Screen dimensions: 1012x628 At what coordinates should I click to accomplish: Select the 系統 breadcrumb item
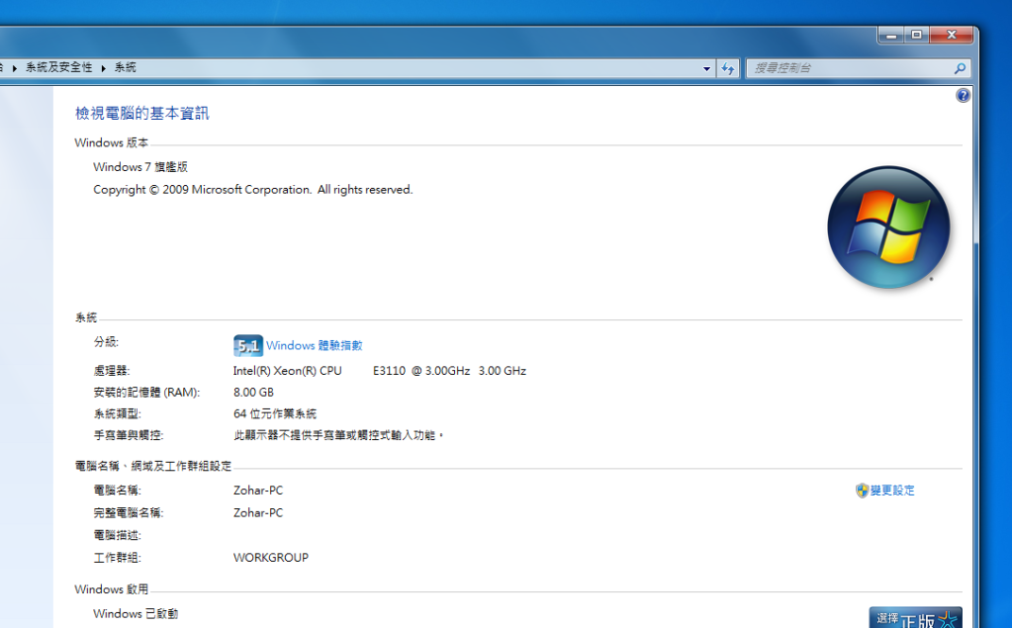click(x=125, y=68)
